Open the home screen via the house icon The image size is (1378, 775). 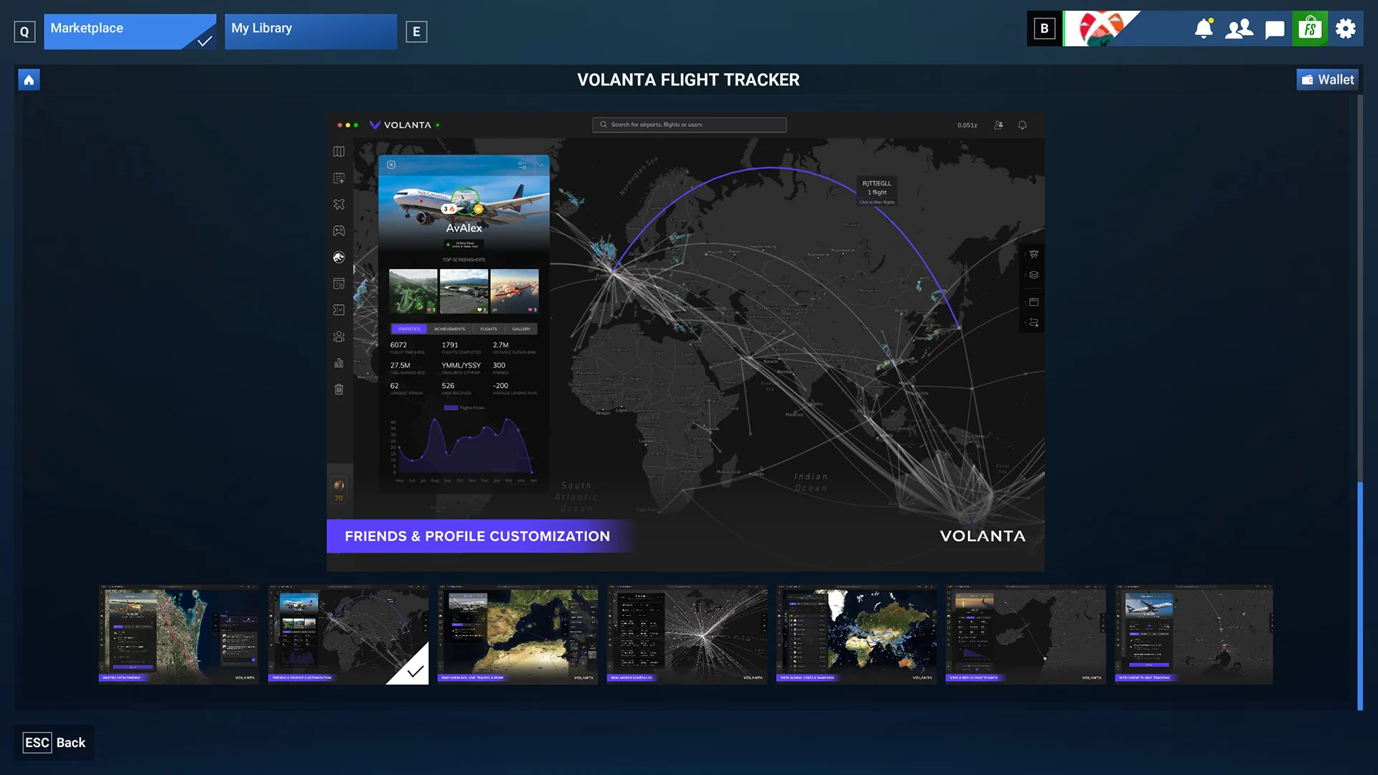[29, 80]
